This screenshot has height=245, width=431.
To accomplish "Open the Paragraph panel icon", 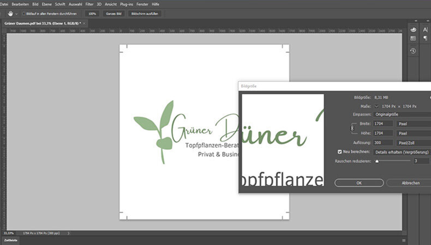I will [x=424, y=38].
